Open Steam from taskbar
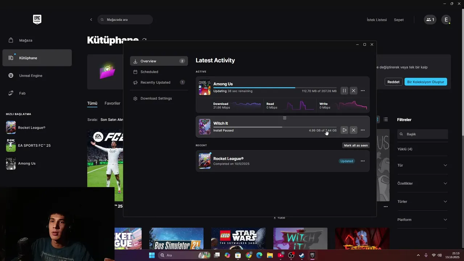This screenshot has width=464, height=261. point(302,255)
